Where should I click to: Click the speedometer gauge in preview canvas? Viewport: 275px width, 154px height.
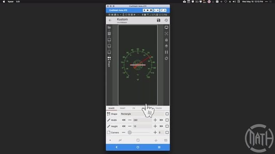138,65
